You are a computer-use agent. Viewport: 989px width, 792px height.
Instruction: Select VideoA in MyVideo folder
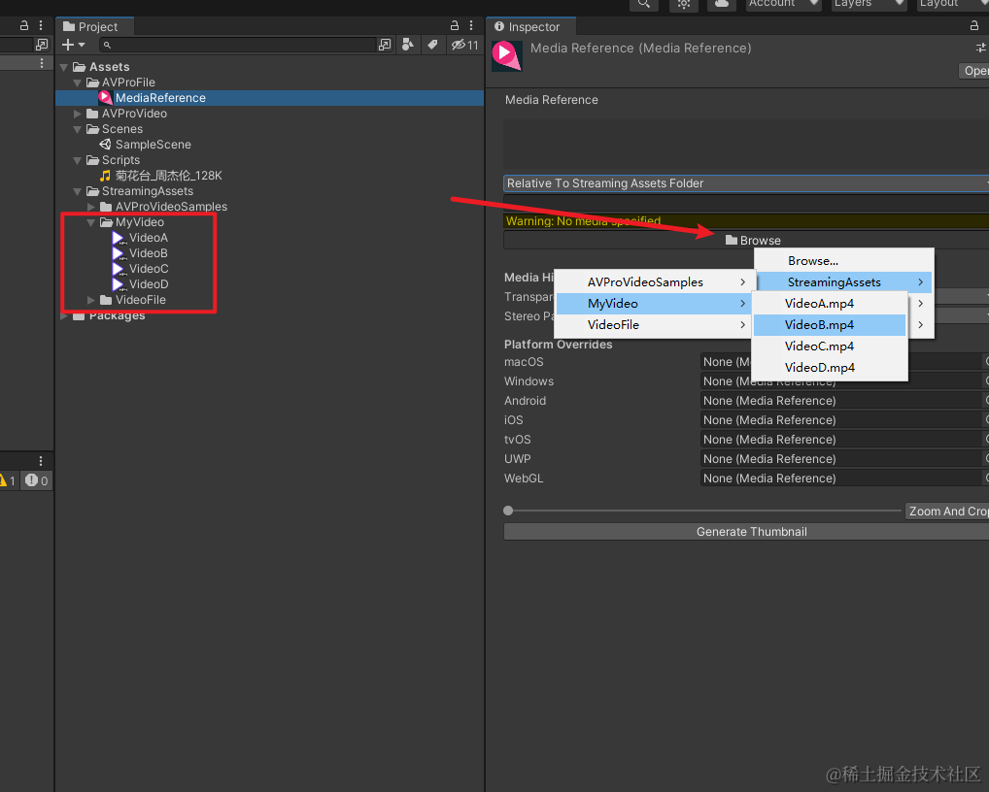coord(149,238)
